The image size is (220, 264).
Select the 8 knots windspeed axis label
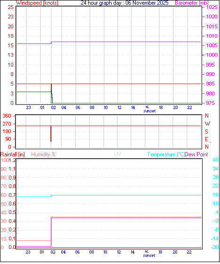[12, 74]
